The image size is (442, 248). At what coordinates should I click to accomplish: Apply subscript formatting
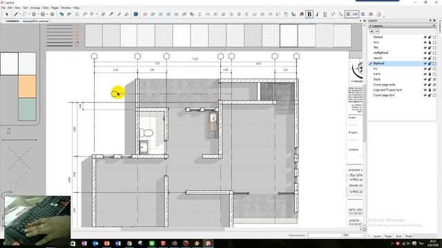[x=340, y=14]
